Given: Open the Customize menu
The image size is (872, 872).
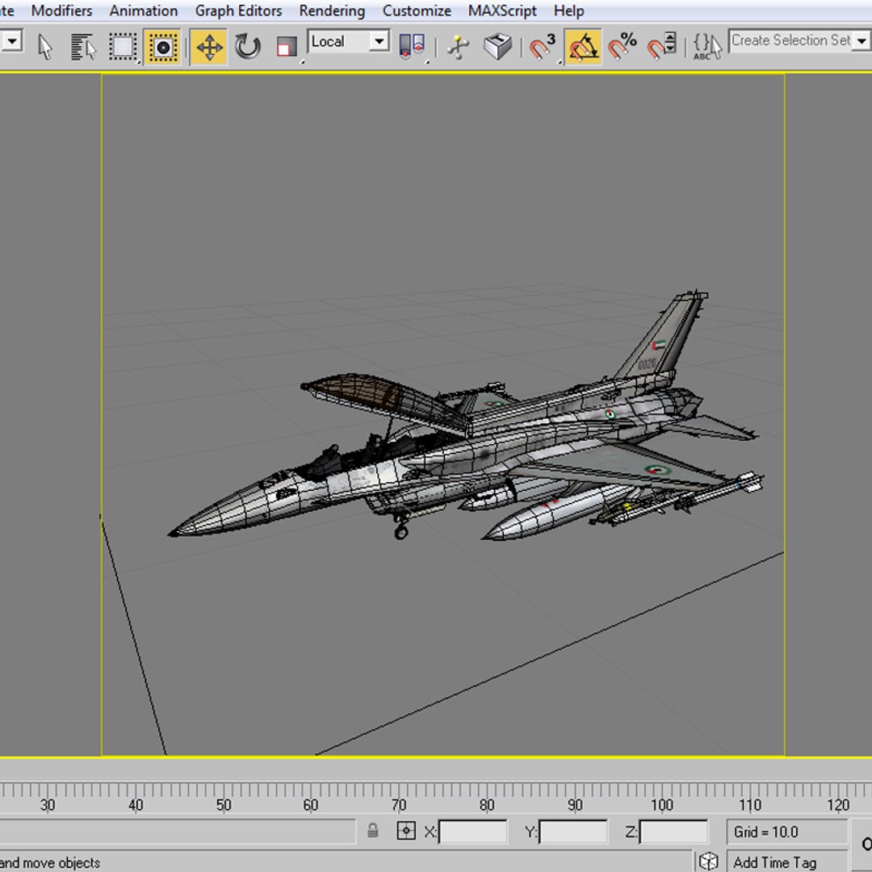Looking at the screenshot, I should (417, 10).
